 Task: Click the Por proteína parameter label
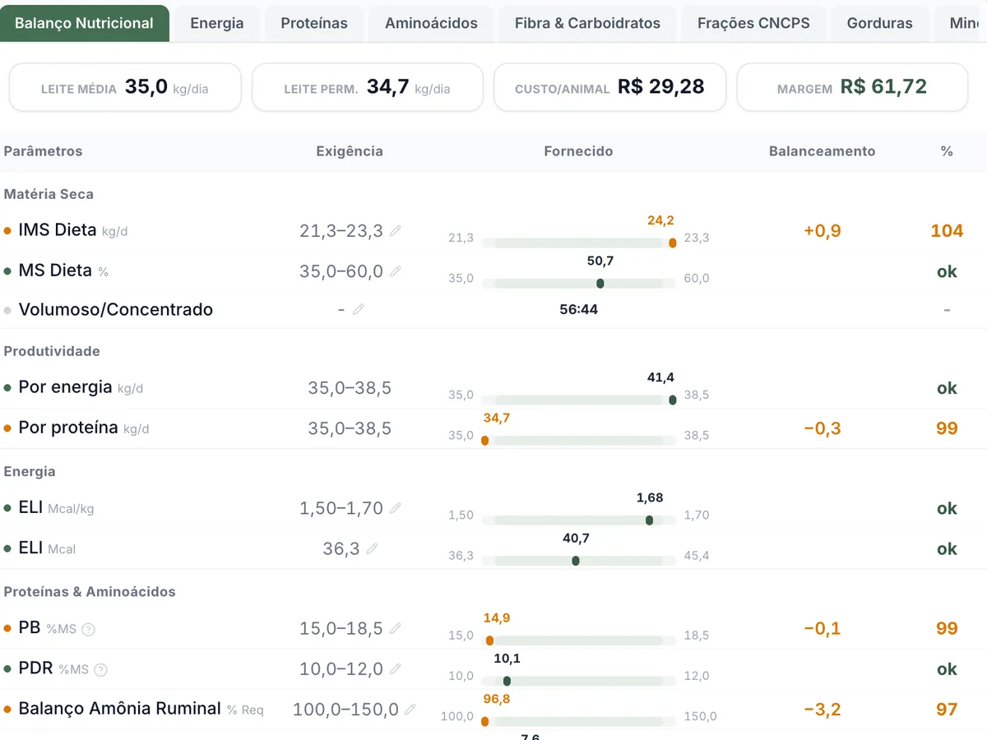pyautogui.click(x=68, y=428)
